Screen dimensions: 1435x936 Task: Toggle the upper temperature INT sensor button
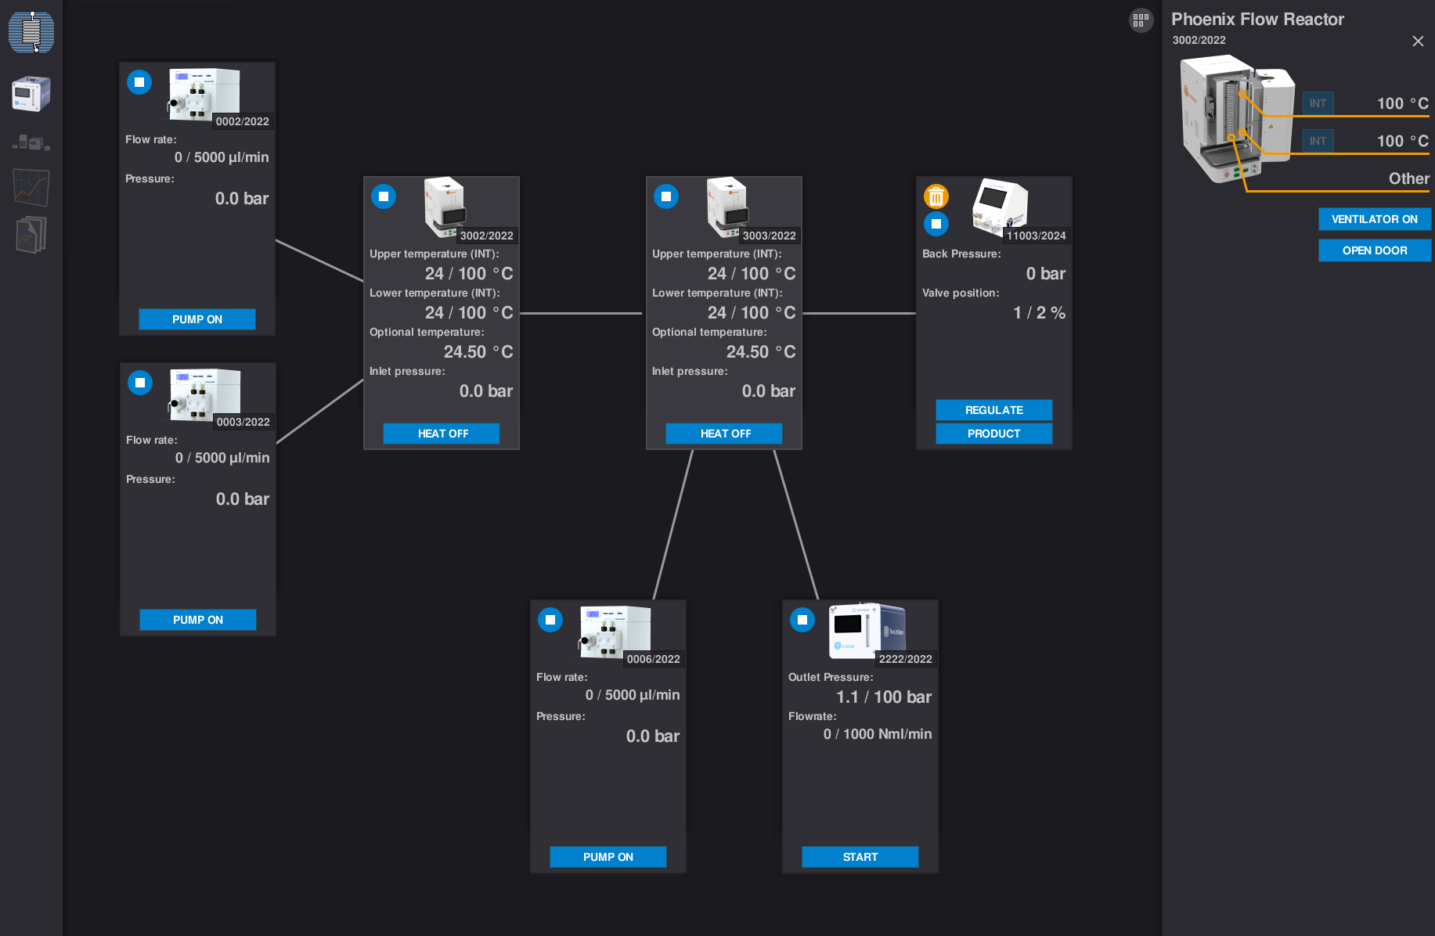1318,103
